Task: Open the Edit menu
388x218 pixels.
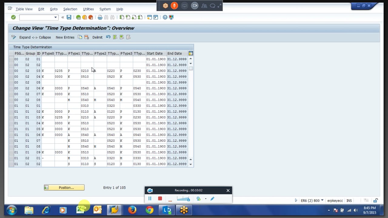Action: pos(41,9)
